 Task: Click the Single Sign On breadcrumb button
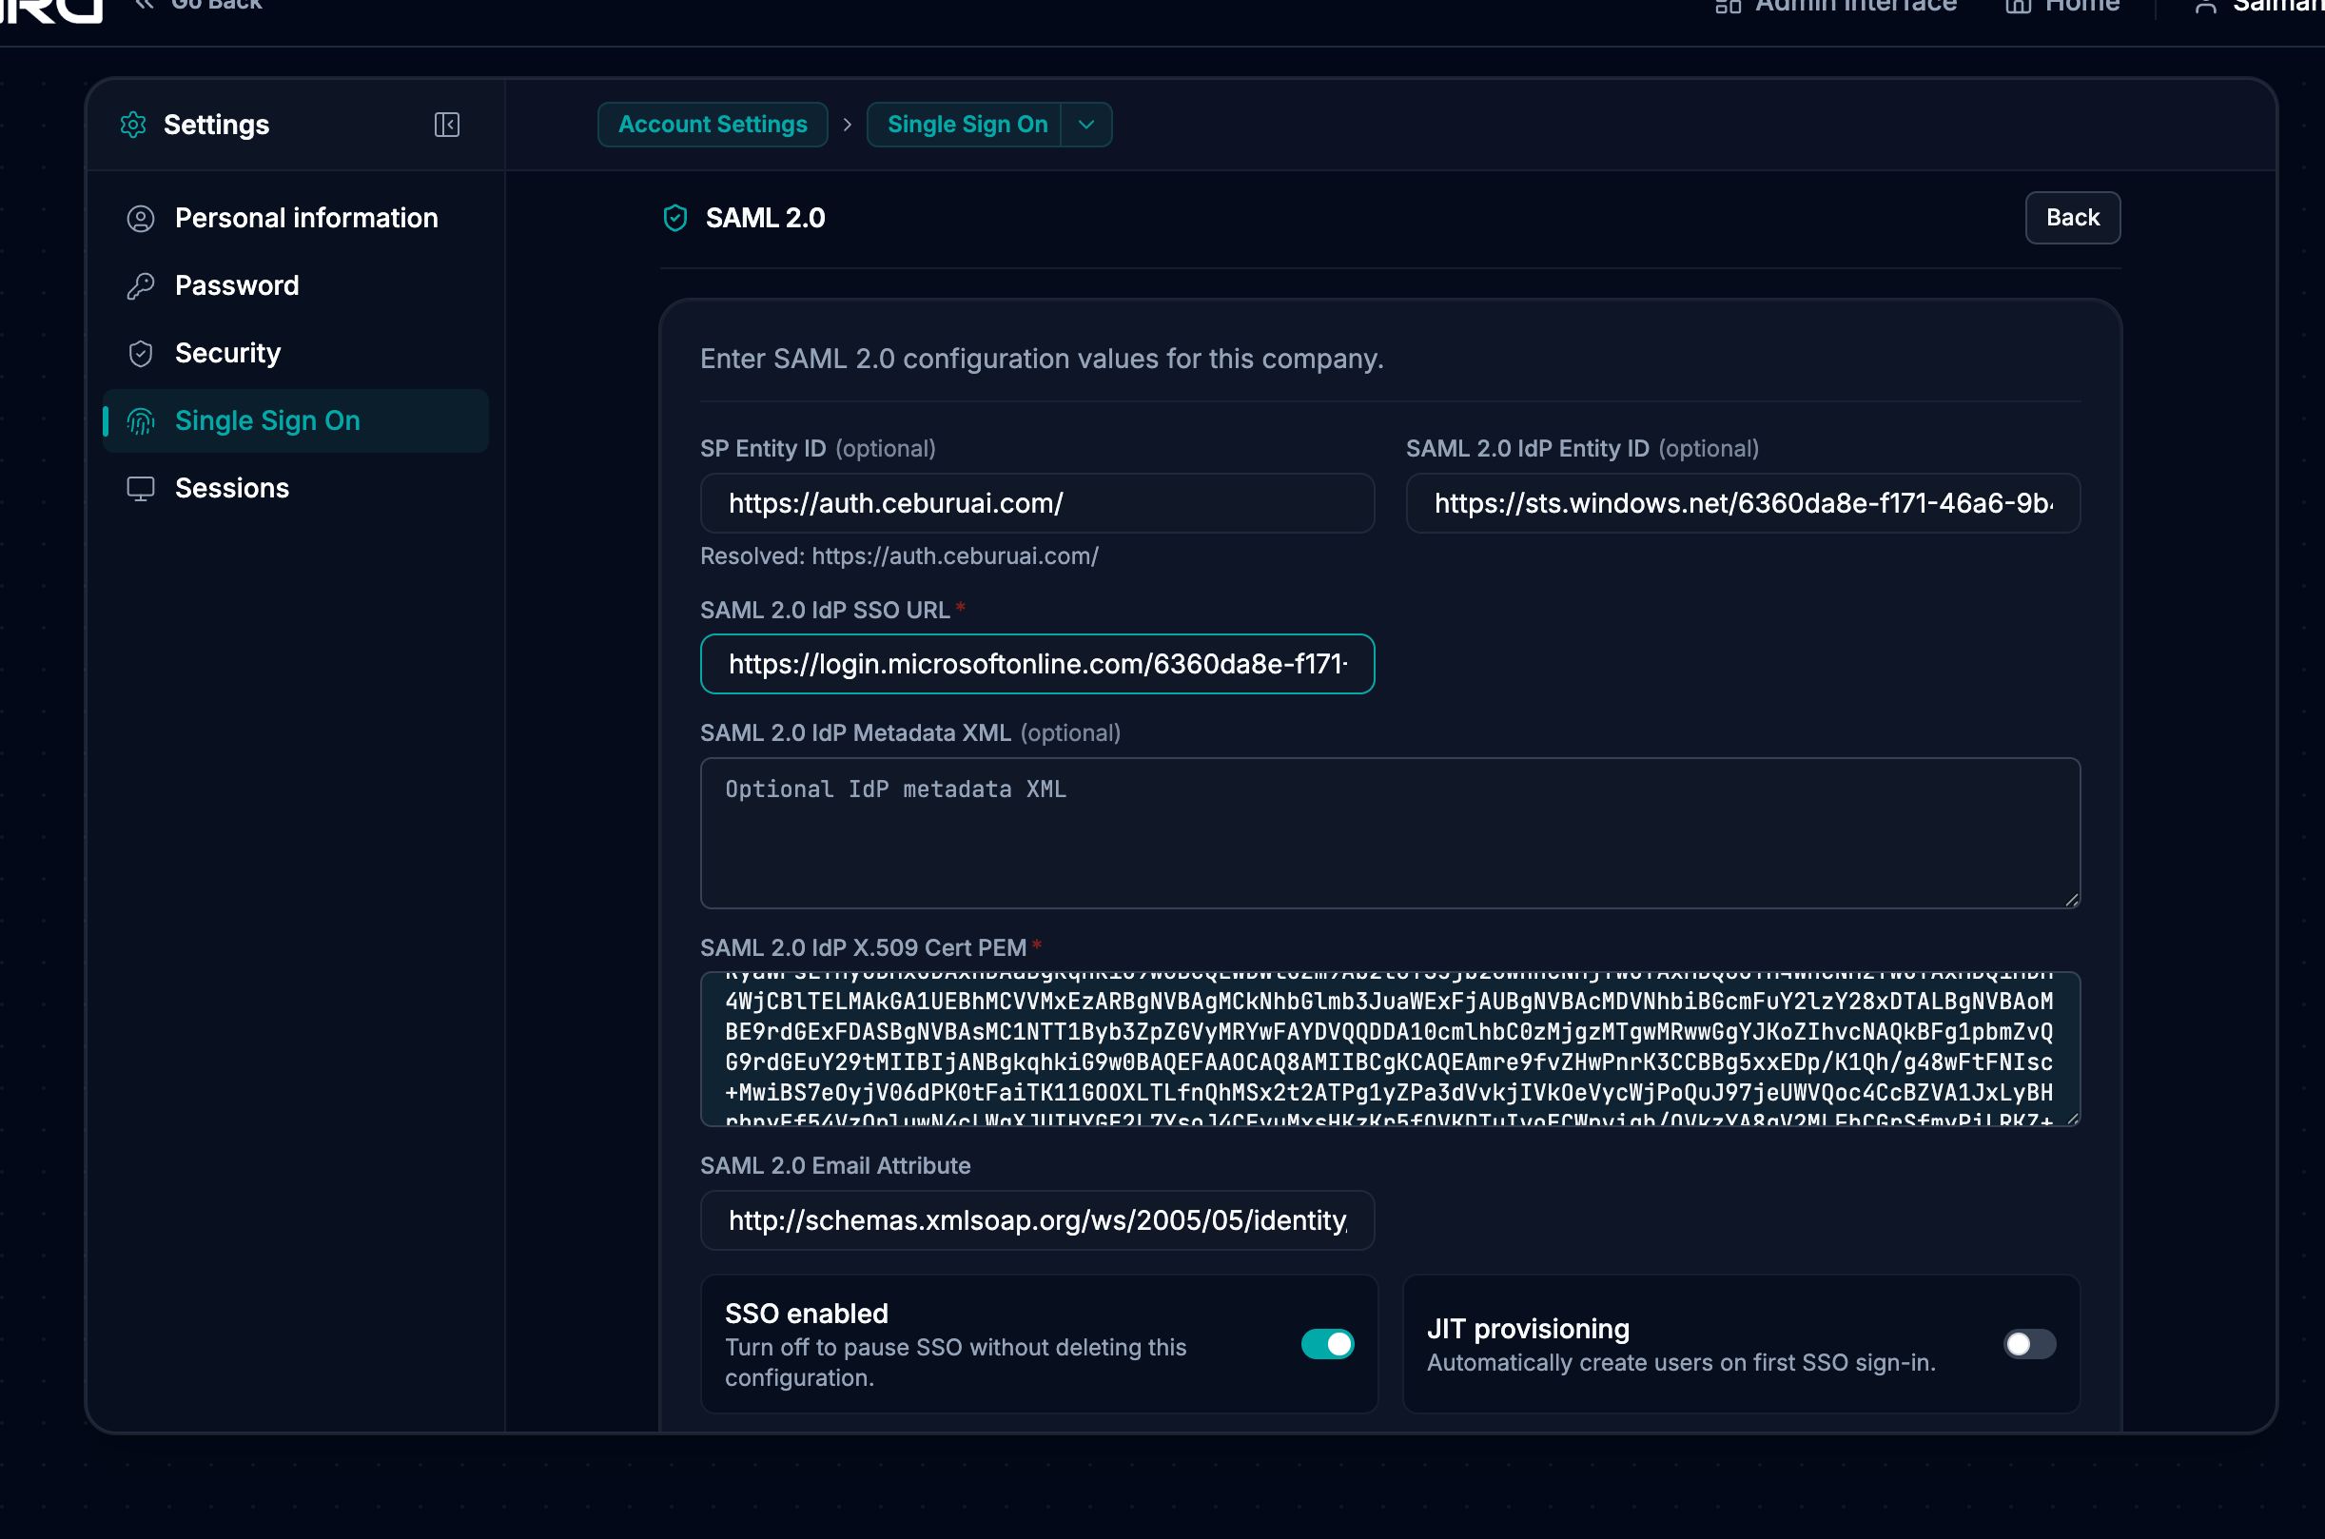click(x=967, y=125)
